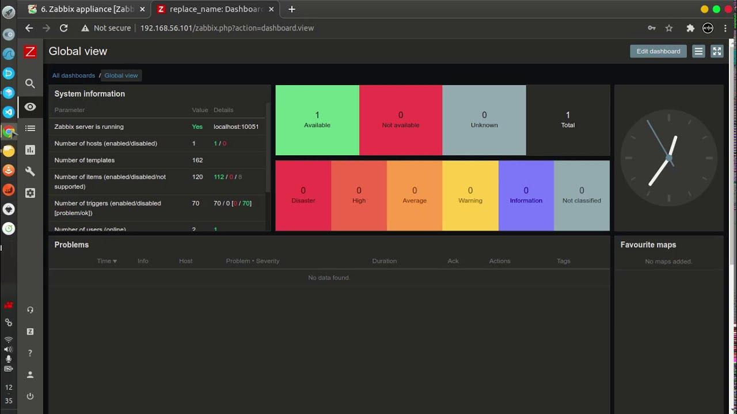Open the Chrome three-dot menu

pyautogui.click(x=725, y=28)
